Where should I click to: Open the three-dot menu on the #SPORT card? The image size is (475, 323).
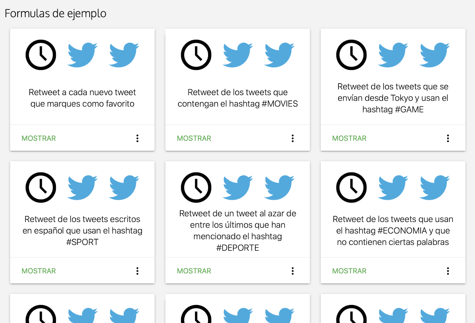point(137,271)
